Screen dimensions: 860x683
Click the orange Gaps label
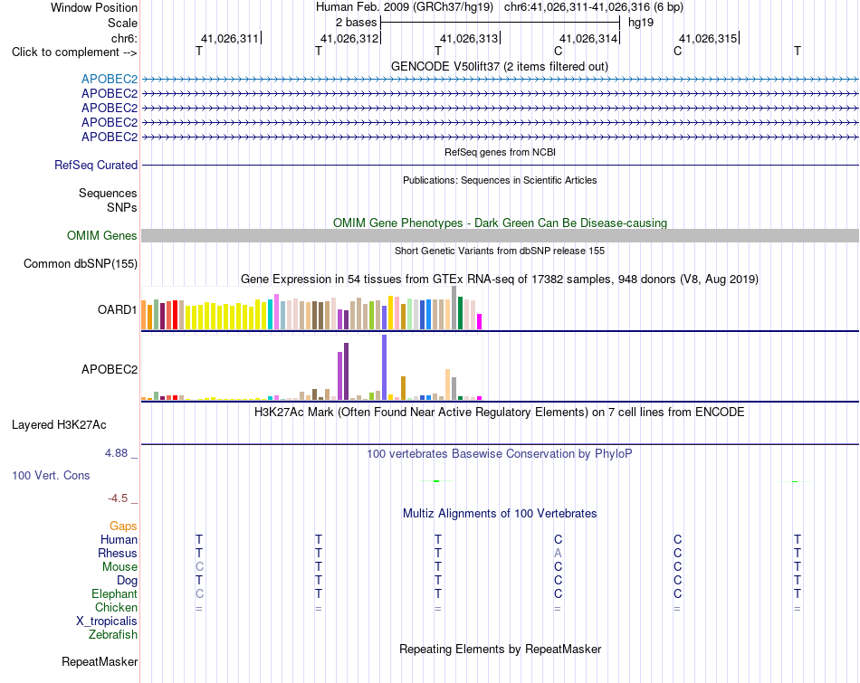[123, 526]
